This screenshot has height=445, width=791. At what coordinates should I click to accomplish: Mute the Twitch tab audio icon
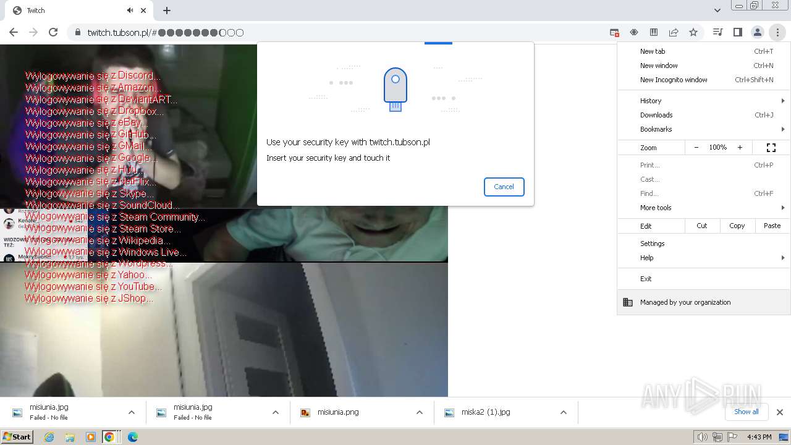(x=130, y=11)
